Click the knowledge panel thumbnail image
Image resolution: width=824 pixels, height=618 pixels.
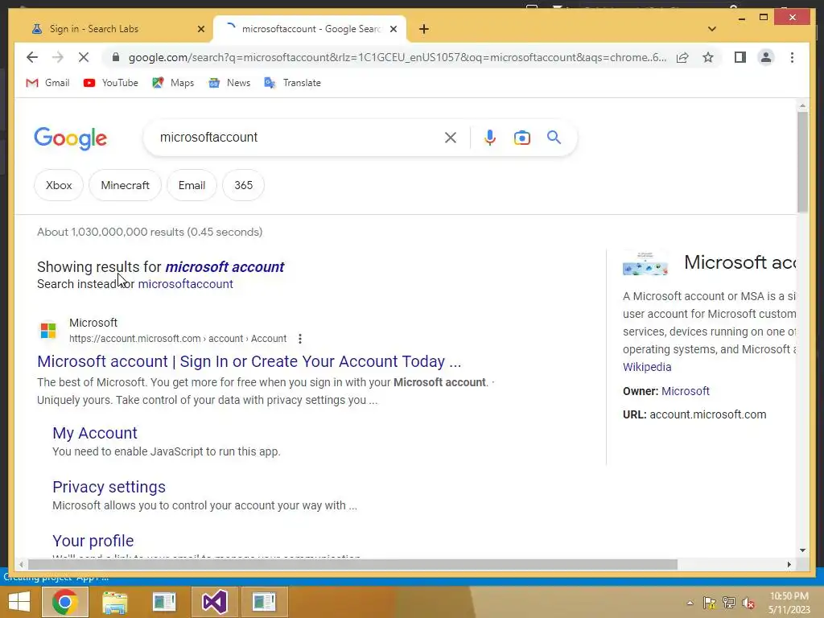645,263
